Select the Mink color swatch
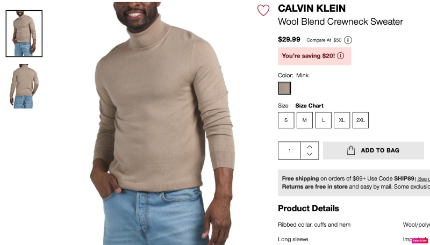The image size is (430, 245). [x=284, y=88]
